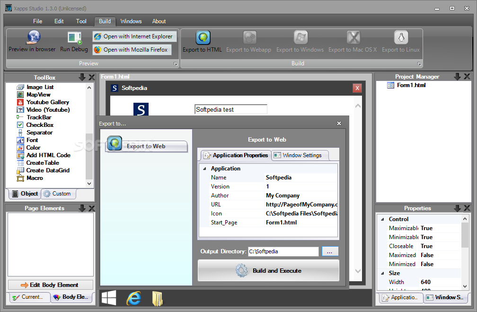Screen dimensions: 477x312
Task: Open Application Properties tab in Export dialog
Action: [x=236, y=155]
